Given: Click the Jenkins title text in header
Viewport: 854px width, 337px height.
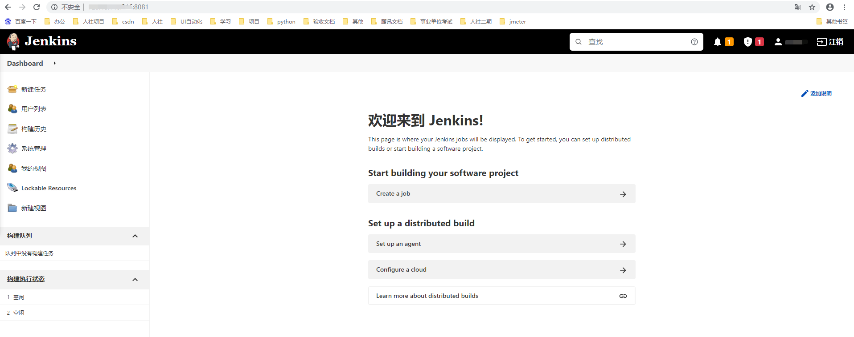Looking at the screenshot, I should [50, 41].
